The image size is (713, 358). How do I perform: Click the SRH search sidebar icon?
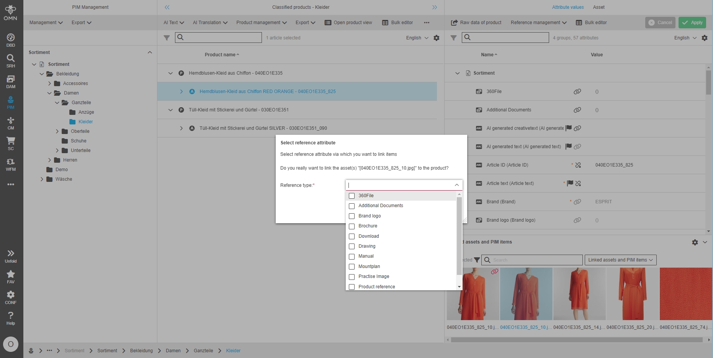pyautogui.click(x=11, y=61)
